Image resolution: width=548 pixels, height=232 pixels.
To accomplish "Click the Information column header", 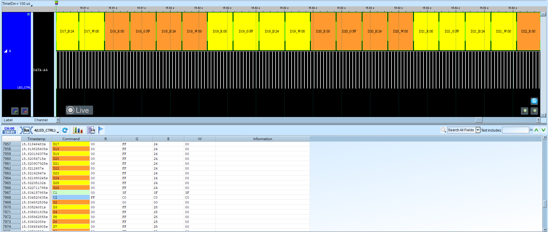I will click(x=262, y=139).
